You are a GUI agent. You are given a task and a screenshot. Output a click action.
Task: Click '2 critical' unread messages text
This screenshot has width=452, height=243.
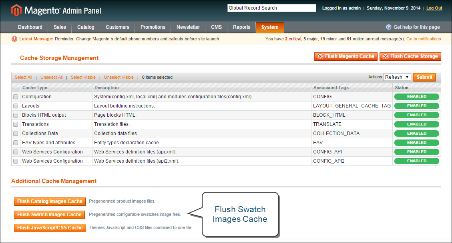(x=293, y=39)
